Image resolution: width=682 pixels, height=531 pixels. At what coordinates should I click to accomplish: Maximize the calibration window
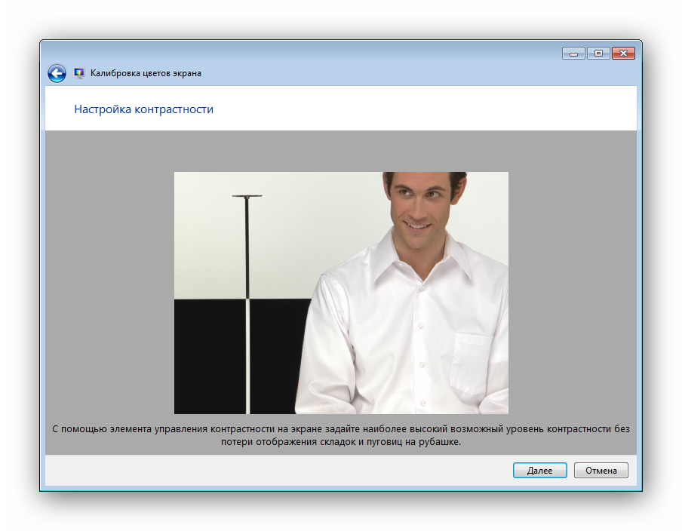click(598, 53)
